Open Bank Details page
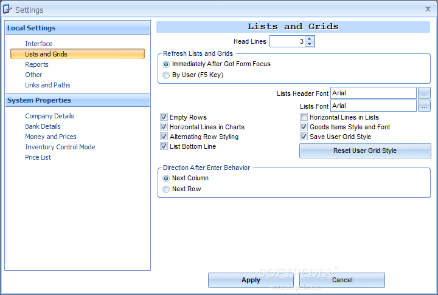 point(43,126)
